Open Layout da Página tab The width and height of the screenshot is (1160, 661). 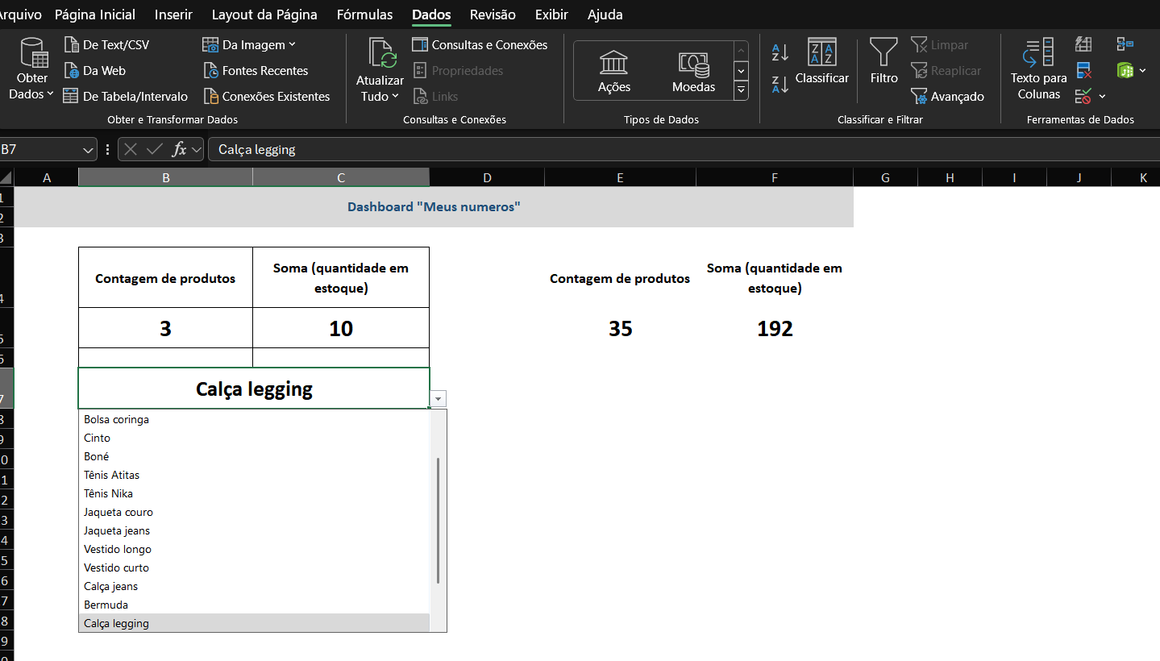[x=264, y=15]
